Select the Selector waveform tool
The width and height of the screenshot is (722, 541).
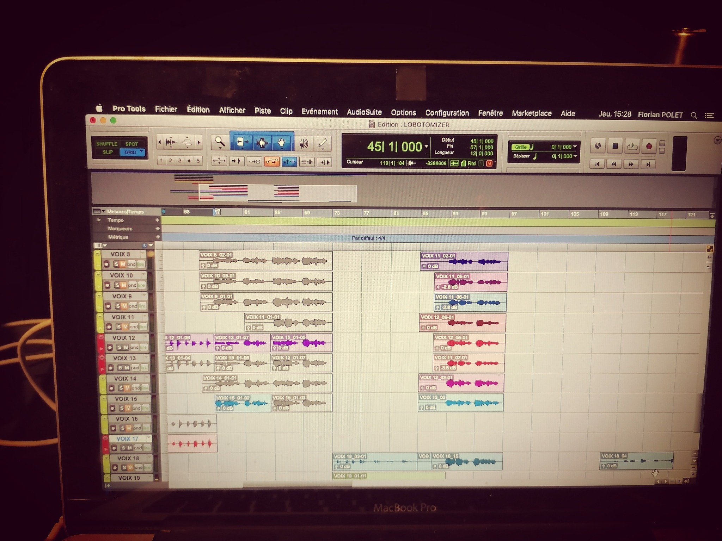pos(262,143)
